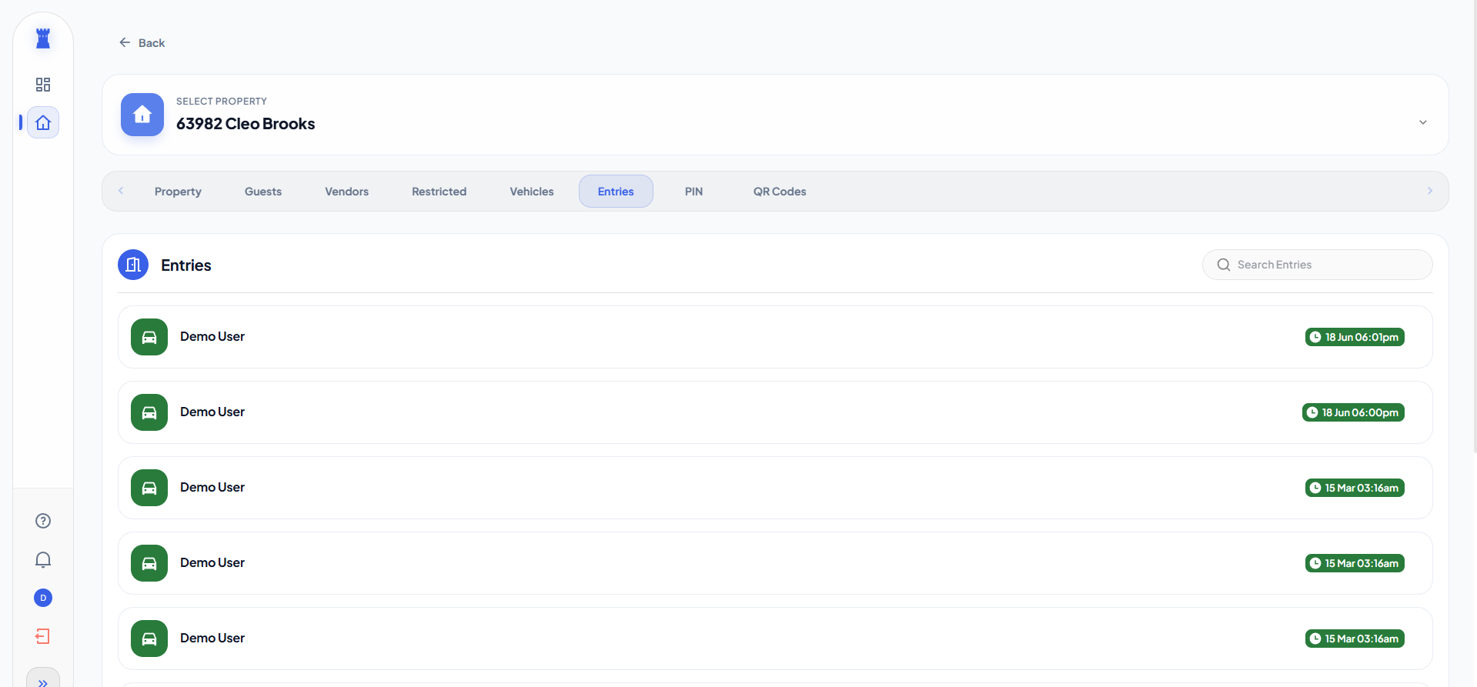Click the Entries door icon in header
The image size is (1477, 687).
[x=133, y=265]
